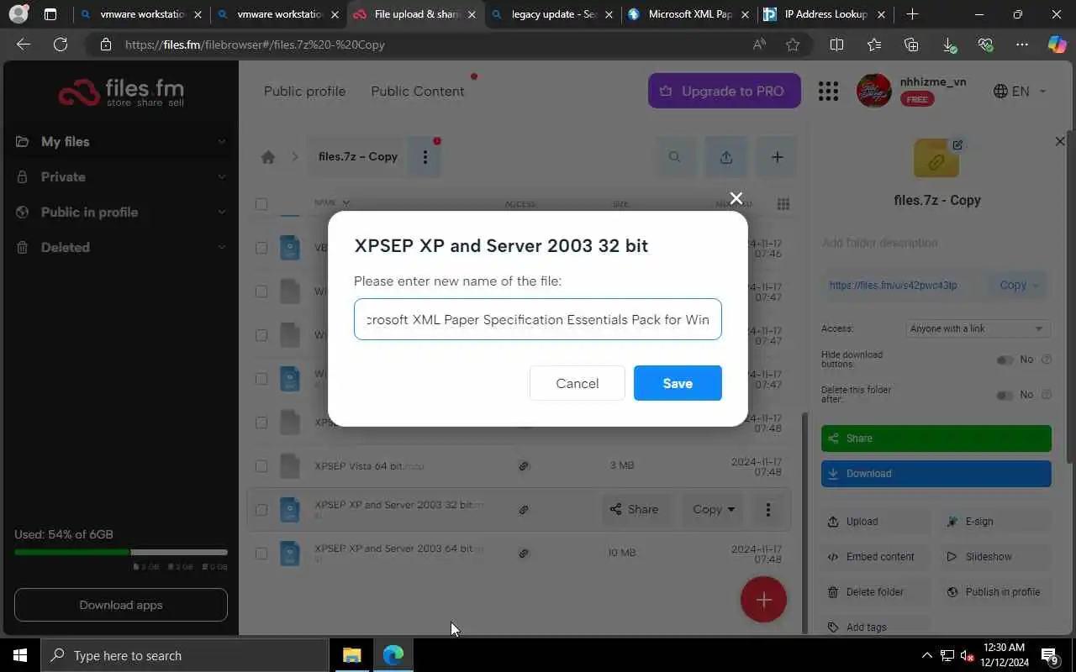Image resolution: width=1076 pixels, height=672 pixels.
Task: Toggle select-all checkbox
Action: 261,204
